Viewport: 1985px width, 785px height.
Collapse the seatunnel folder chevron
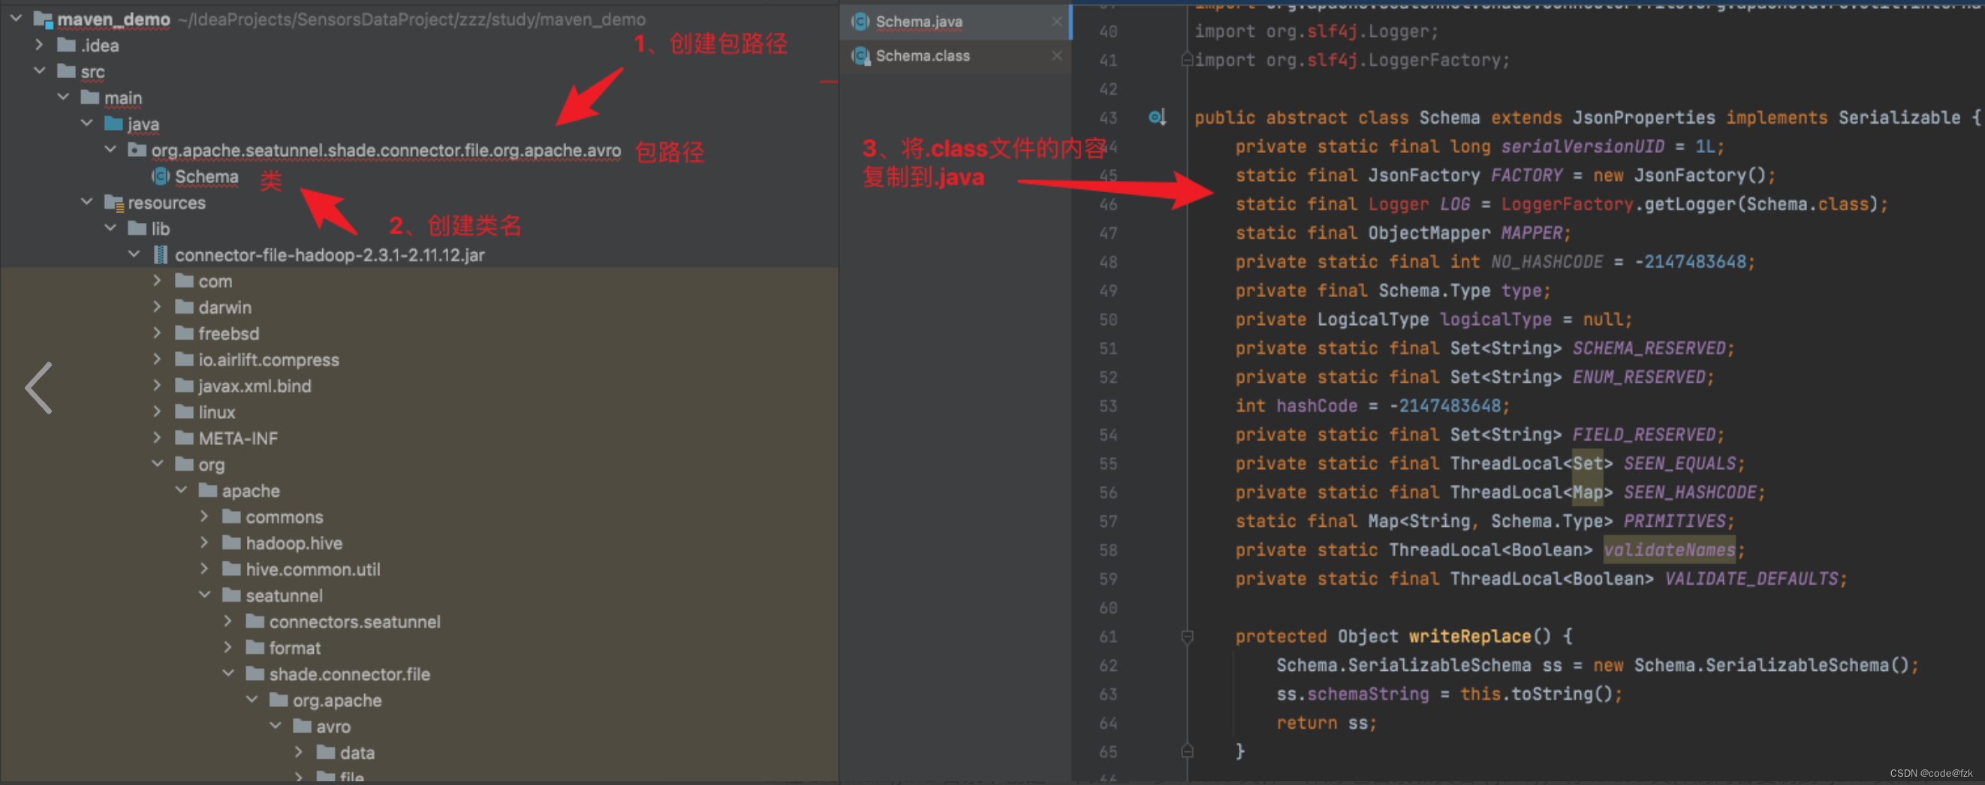pyautogui.click(x=205, y=594)
